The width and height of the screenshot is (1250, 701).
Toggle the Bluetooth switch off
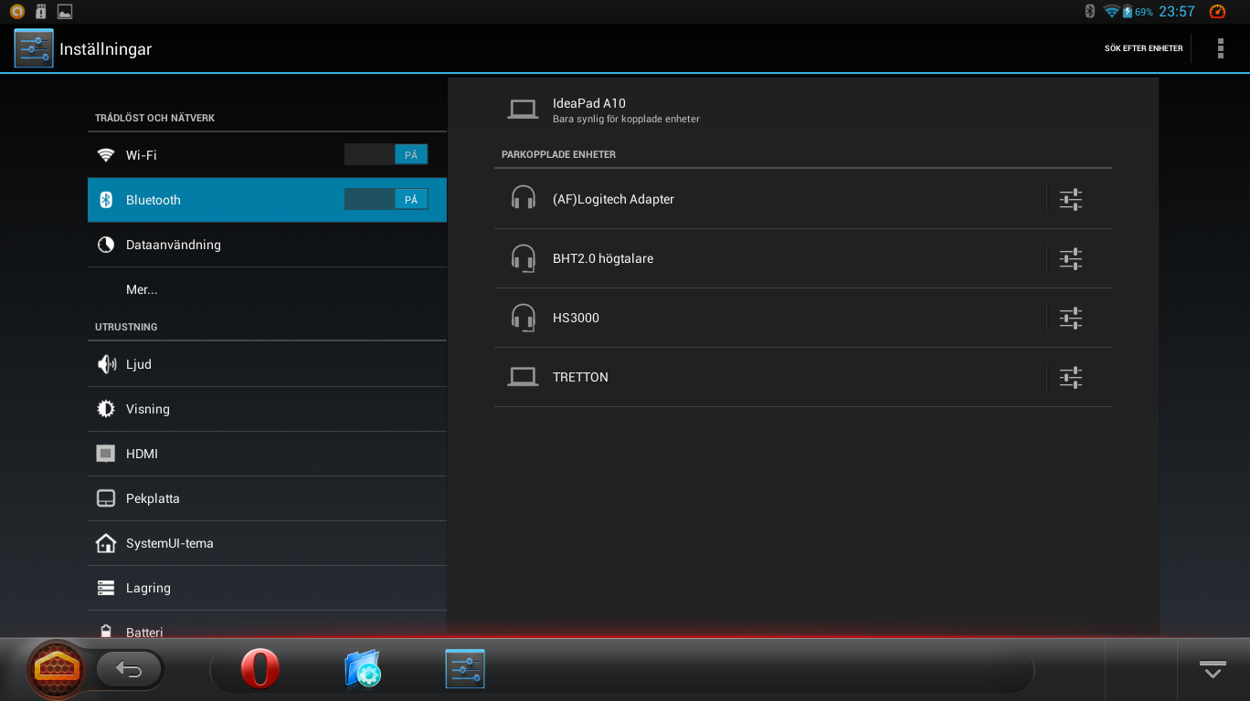click(x=386, y=199)
